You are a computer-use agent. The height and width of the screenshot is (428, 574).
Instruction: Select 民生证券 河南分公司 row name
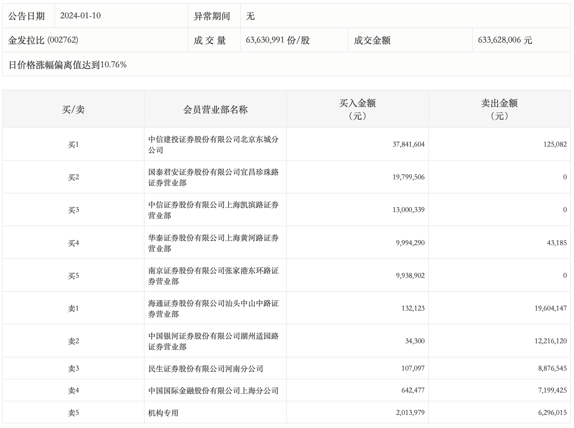(x=205, y=369)
